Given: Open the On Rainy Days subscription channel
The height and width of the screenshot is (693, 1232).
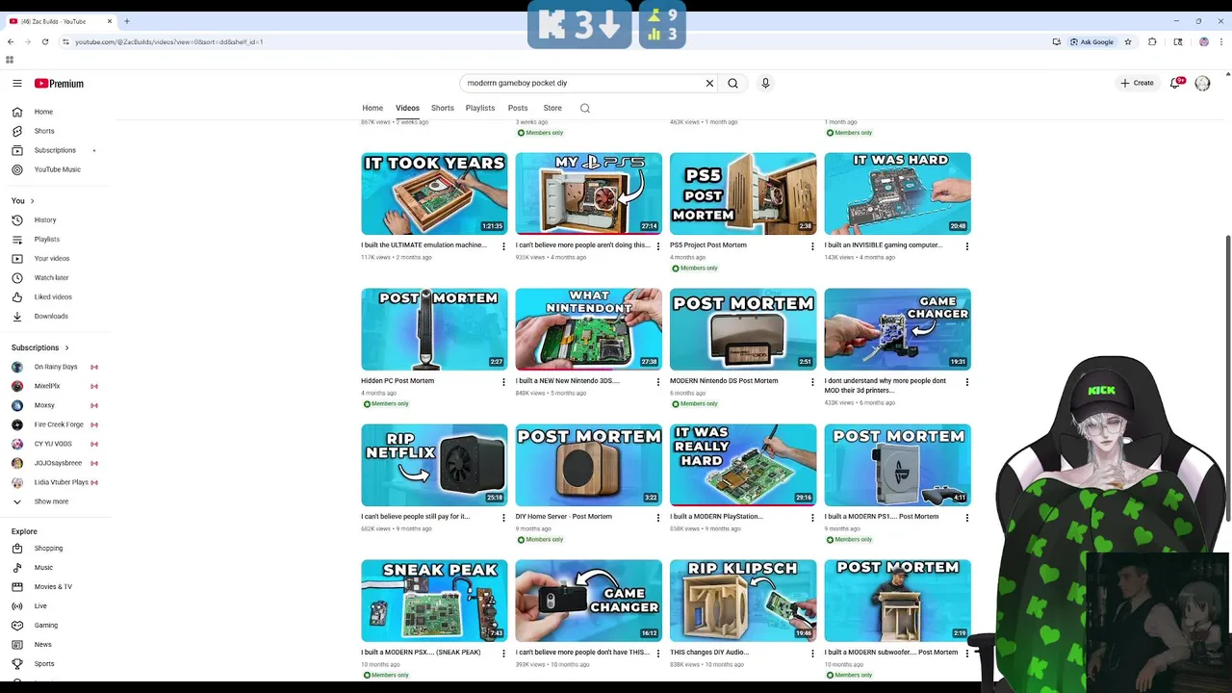Looking at the screenshot, I should (56, 367).
